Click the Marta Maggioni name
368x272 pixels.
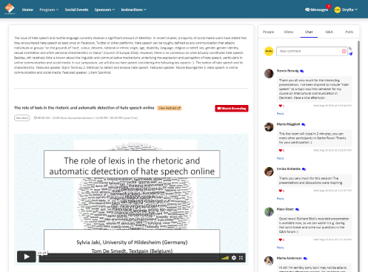point(288,124)
